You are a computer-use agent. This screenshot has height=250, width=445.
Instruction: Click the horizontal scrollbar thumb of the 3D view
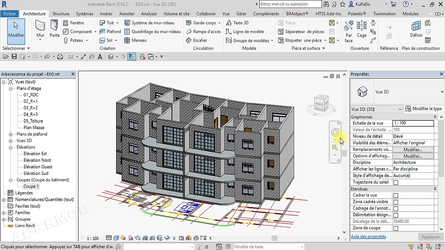coord(275,238)
